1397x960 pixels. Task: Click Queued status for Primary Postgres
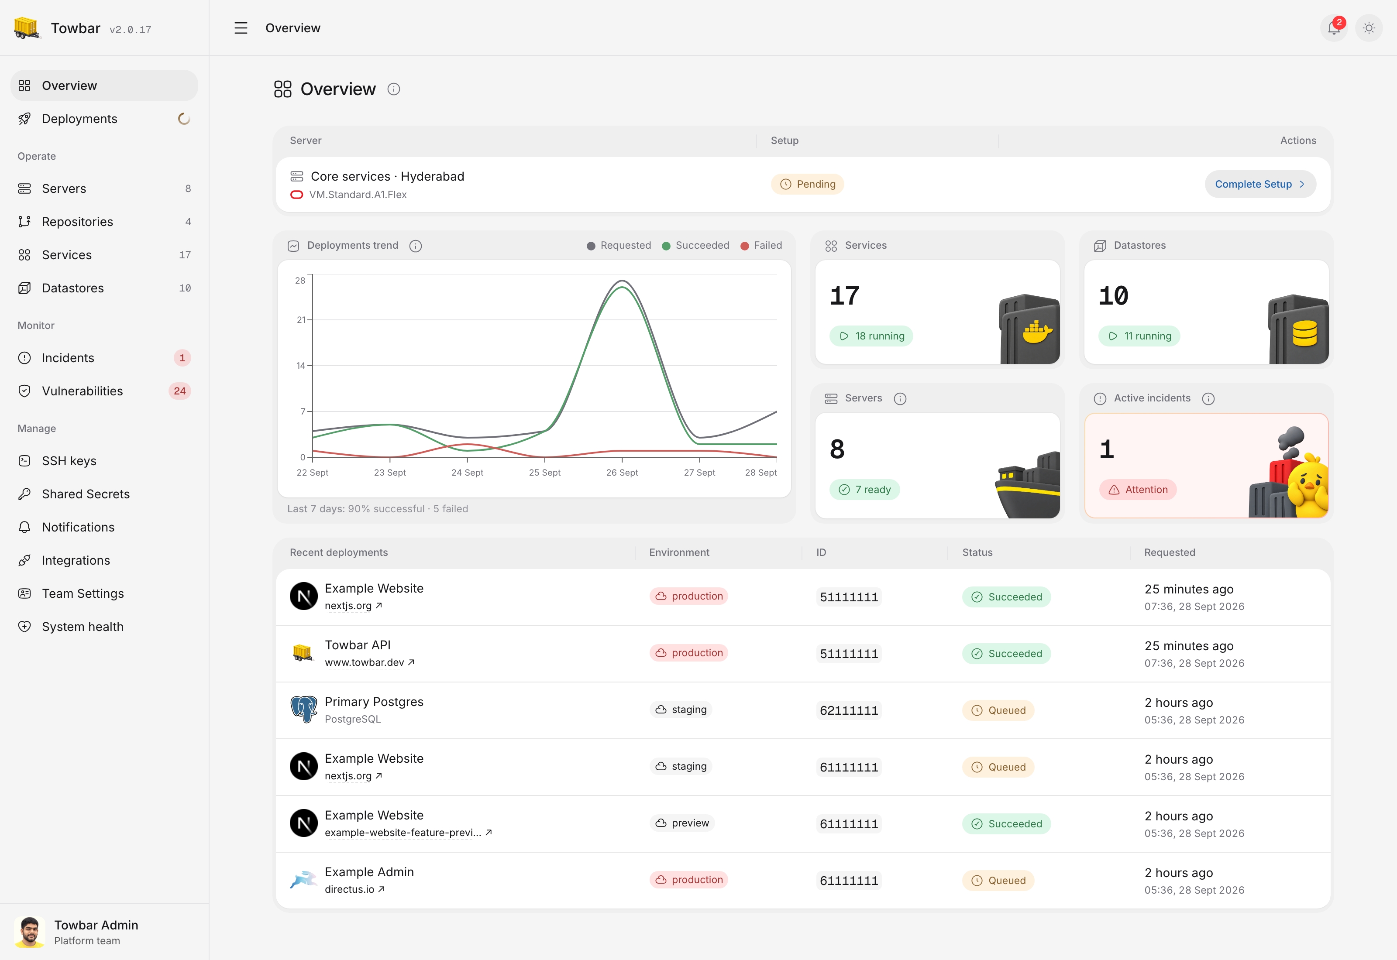point(998,710)
